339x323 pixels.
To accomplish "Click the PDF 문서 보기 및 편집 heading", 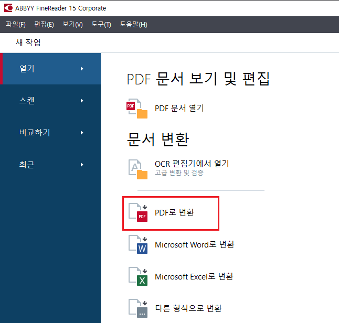I will 198,79.
